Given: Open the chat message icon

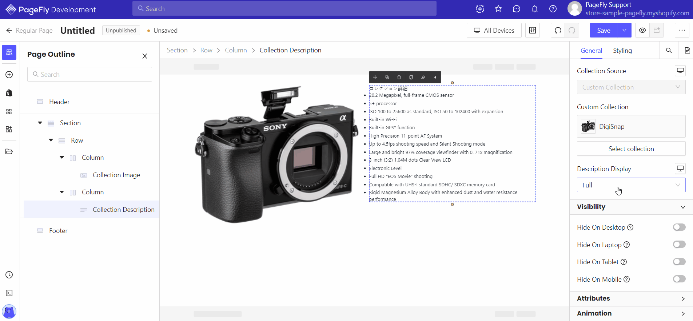Looking at the screenshot, I should 517,9.
